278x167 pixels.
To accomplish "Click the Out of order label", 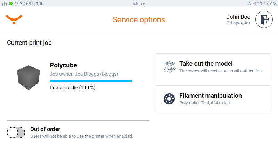I will tap(45, 129).
